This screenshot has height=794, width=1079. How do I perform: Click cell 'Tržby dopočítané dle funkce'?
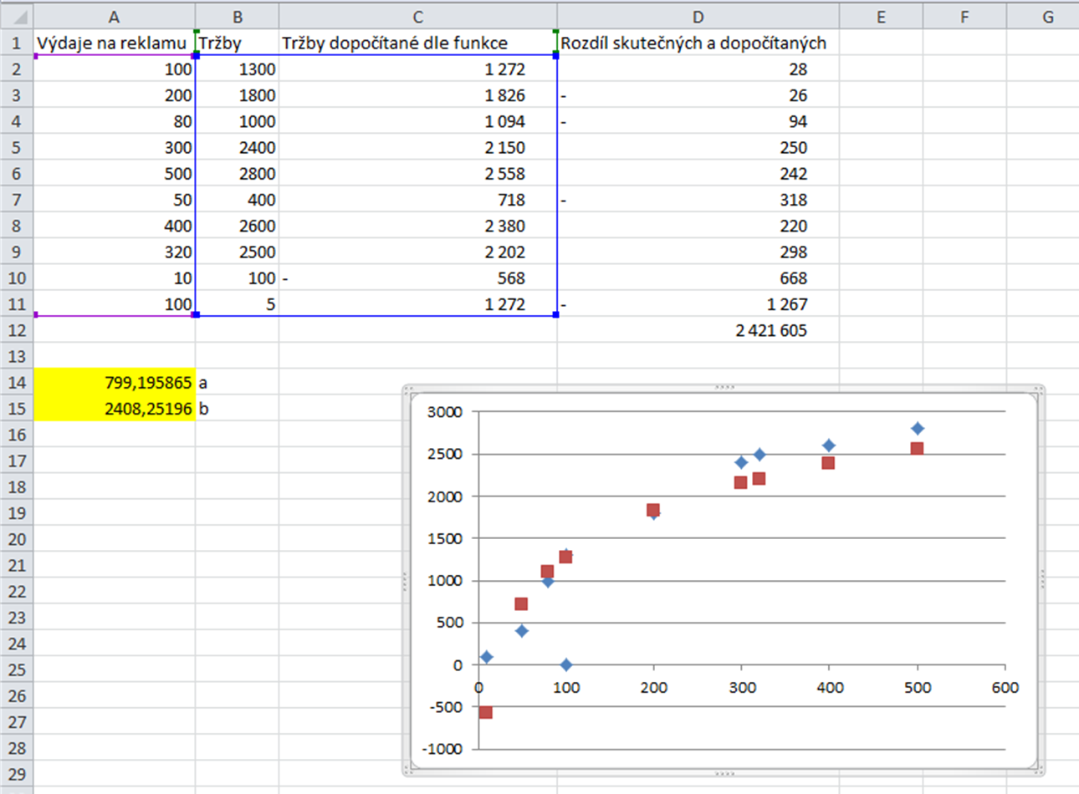(x=418, y=43)
